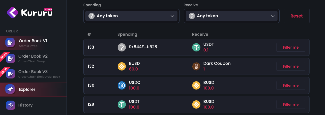Click Filter me for order 130
The image size is (325, 115).
[x=291, y=85]
